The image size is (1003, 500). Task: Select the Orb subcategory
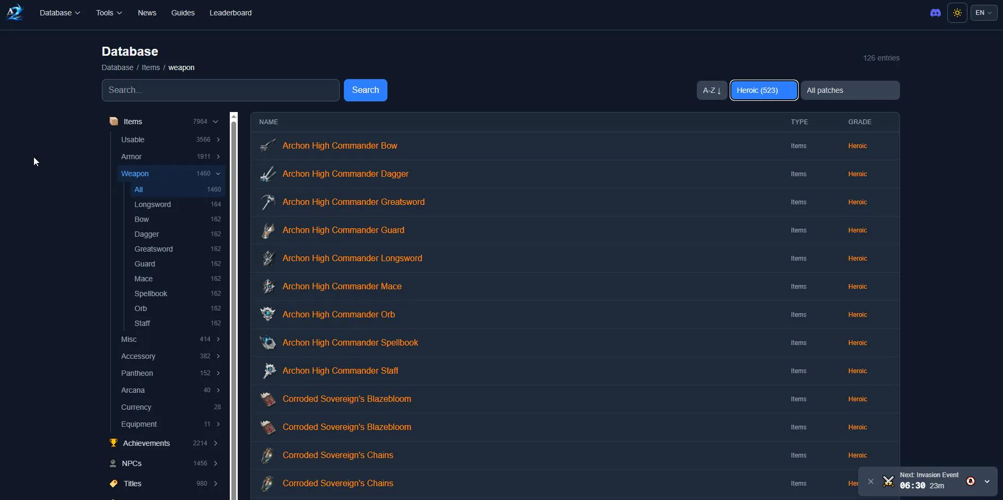click(178, 308)
